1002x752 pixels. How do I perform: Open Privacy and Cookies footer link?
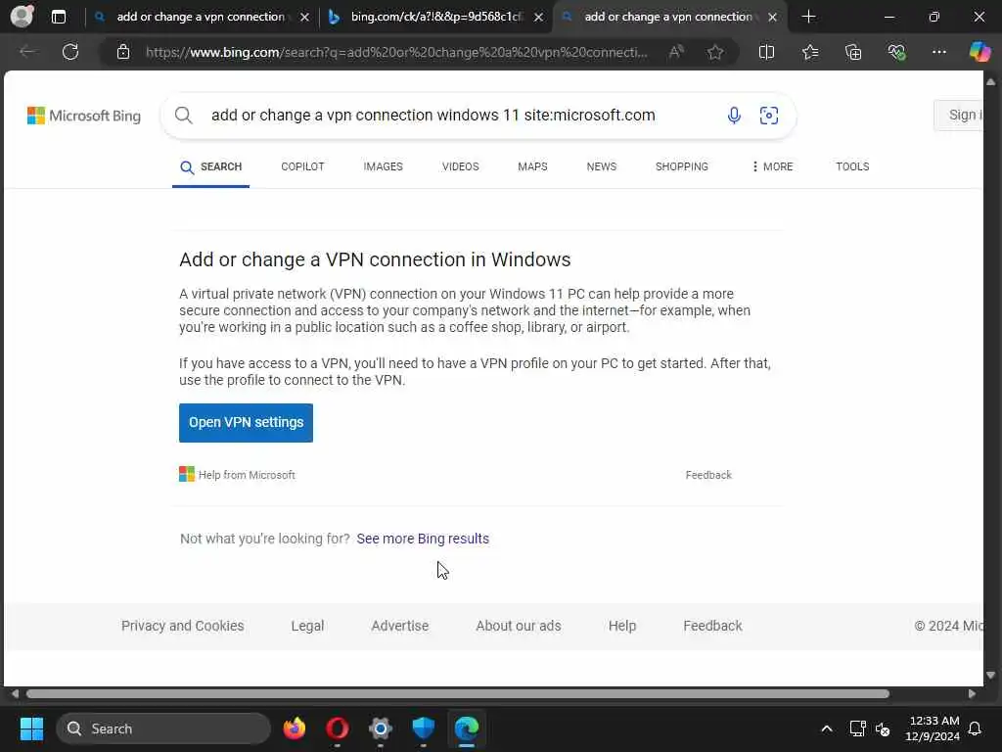[183, 626]
